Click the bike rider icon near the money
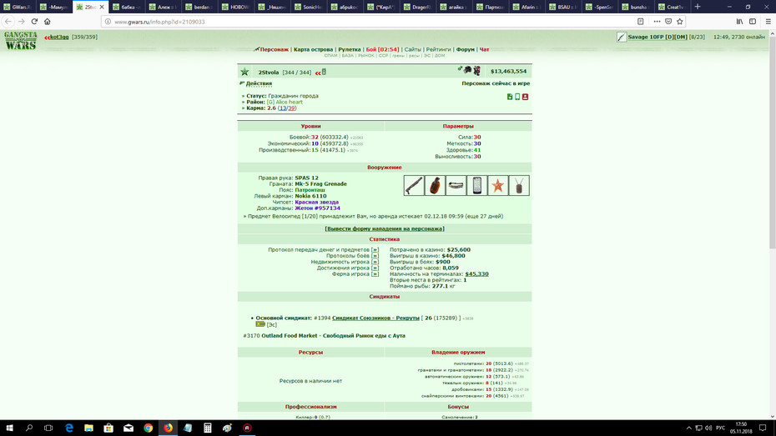776x436 pixels. tap(476, 71)
